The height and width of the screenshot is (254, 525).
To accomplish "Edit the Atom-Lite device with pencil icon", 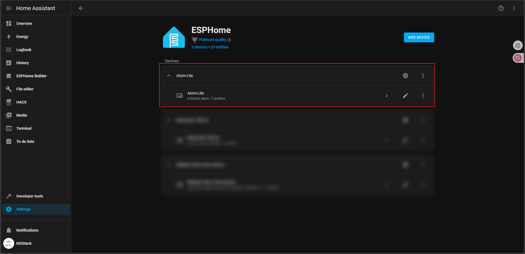I will click(x=406, y=96).
